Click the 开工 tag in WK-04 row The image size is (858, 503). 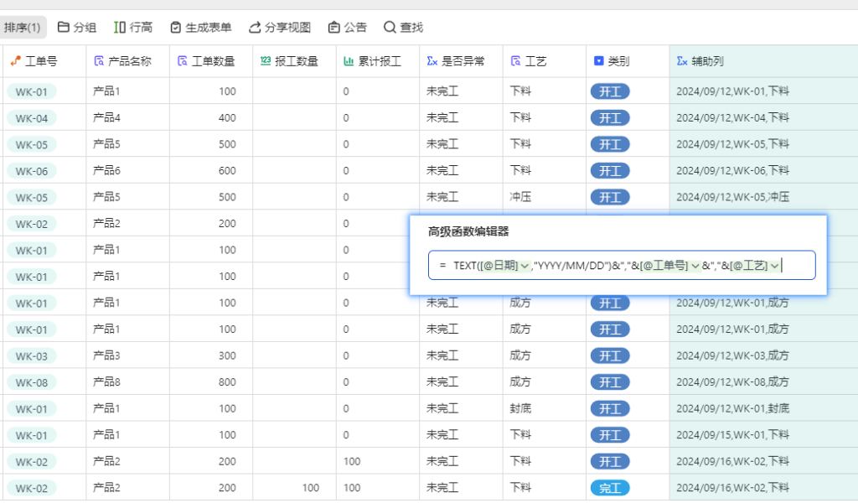[610, 118]
